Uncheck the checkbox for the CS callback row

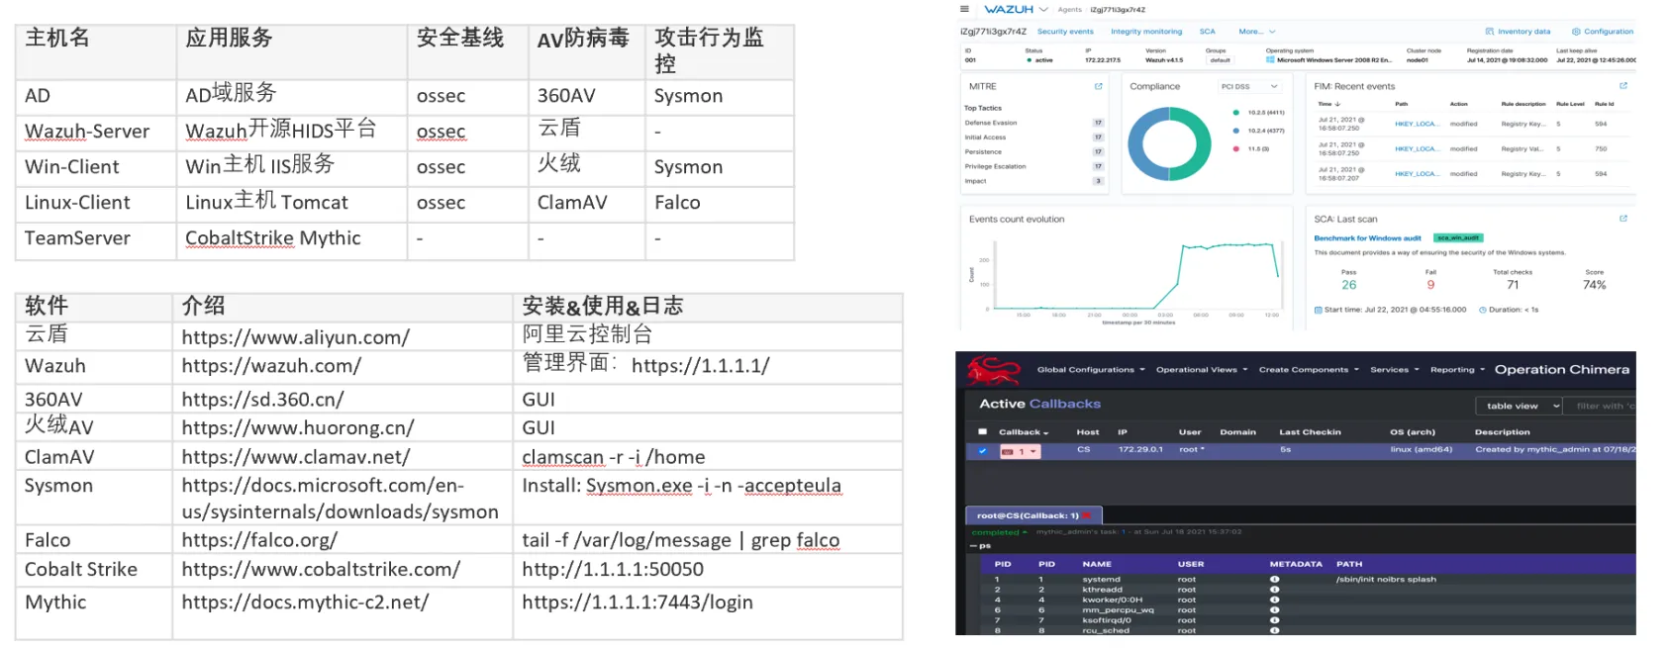pos(982,451)
